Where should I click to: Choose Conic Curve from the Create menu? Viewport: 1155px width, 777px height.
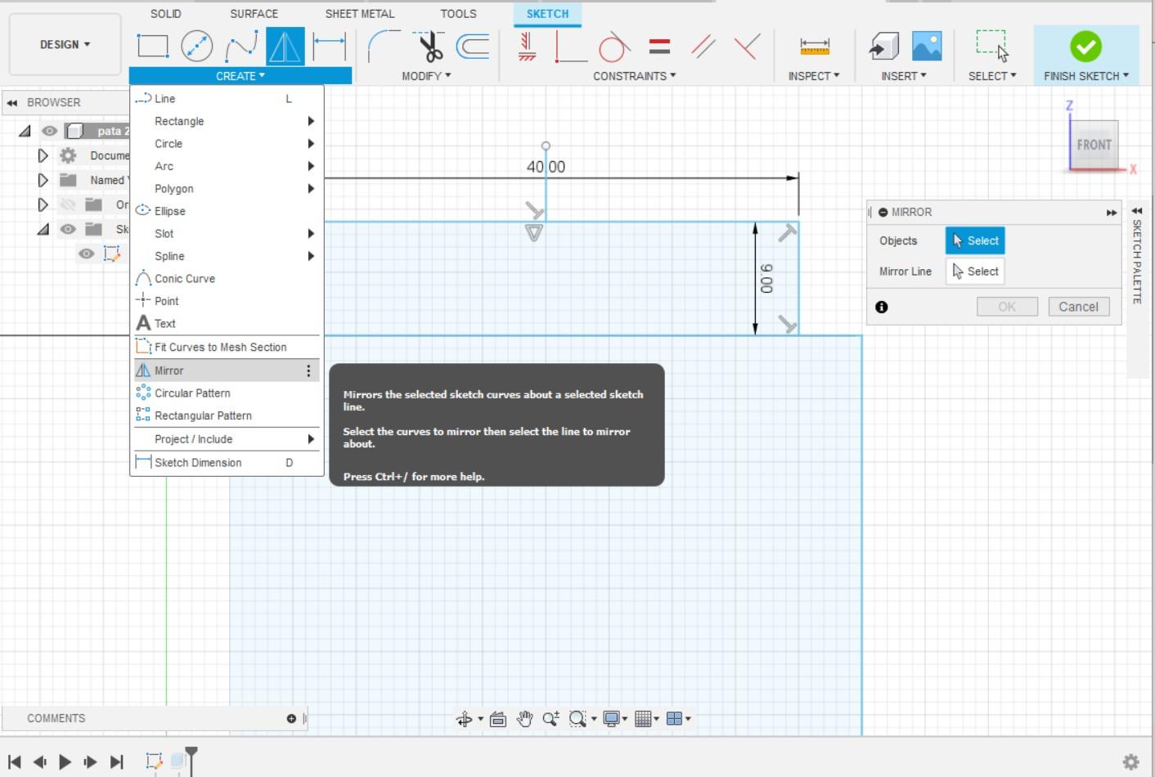pos(227,279)
